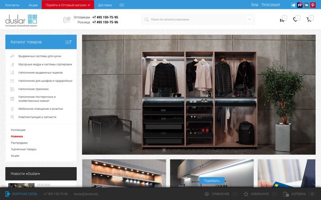Open Мусорные ведра и системы сортировки
This screenshot has height=200, width=321.
(x=45, y=64)
